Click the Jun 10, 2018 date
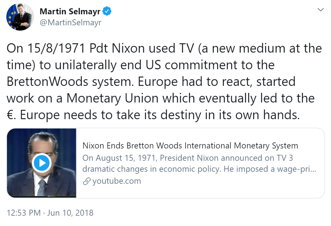The width and height of the screenshot is (331, 226). click(x=71, y=213)
